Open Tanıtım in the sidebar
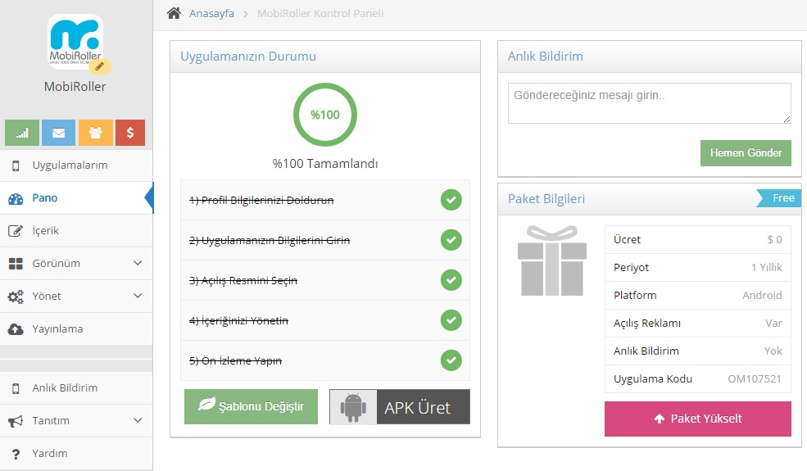 [76, 420]
